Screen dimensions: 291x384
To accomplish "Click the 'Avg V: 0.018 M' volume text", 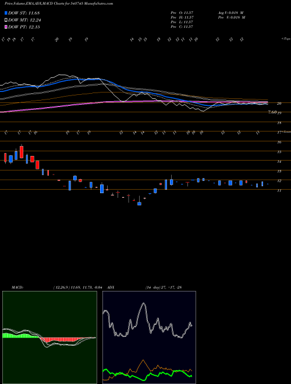I will tap(230, 13).
